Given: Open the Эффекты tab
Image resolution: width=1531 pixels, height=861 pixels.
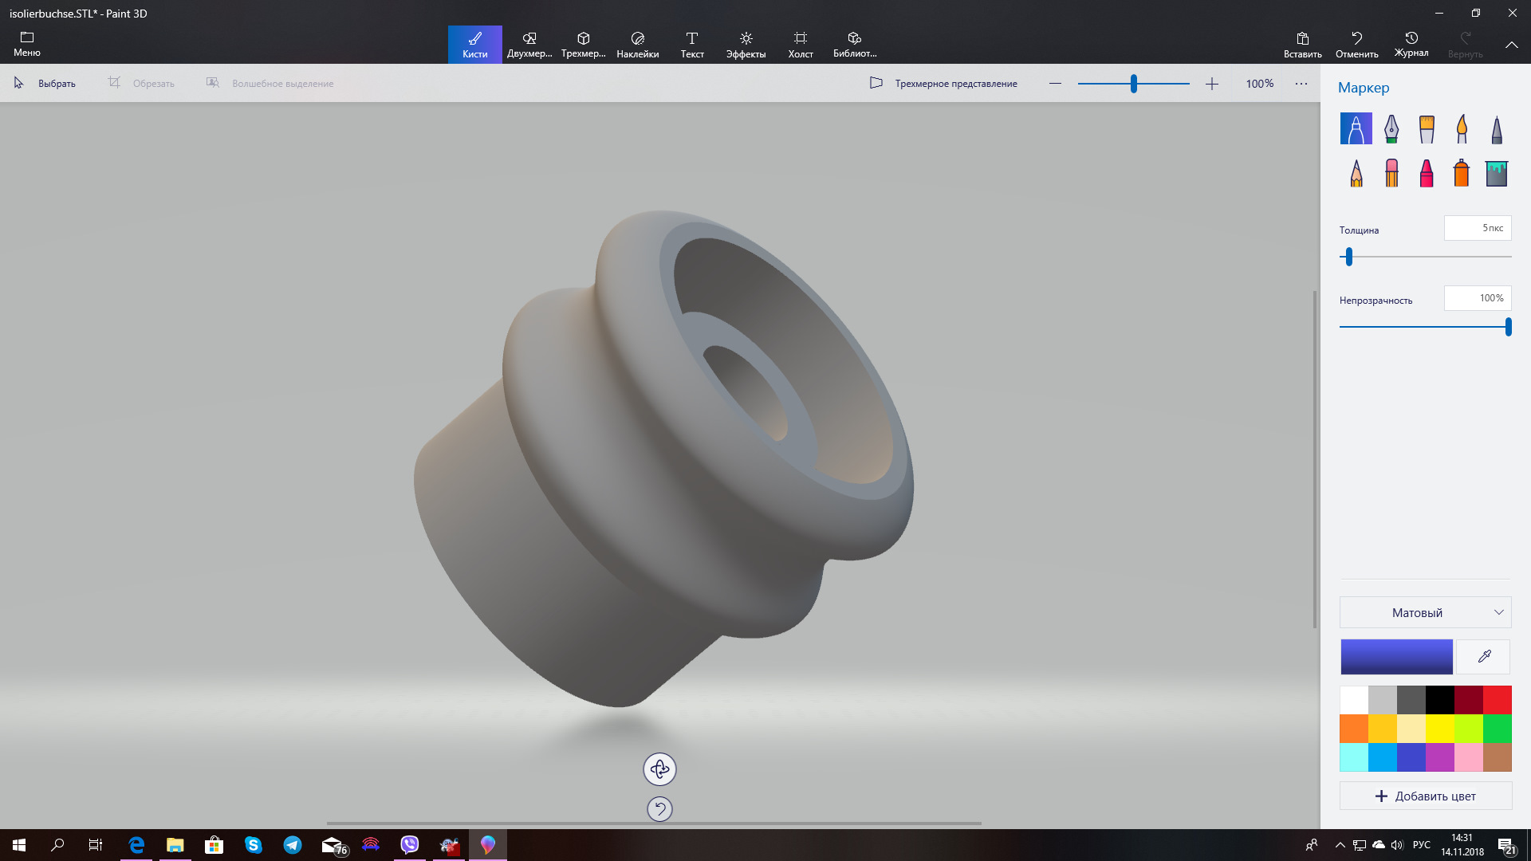Looking at the screenshot, I should [746, 45].
